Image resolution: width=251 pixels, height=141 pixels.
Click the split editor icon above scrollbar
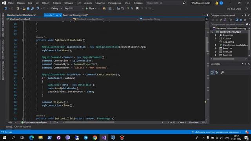[207, 19]
